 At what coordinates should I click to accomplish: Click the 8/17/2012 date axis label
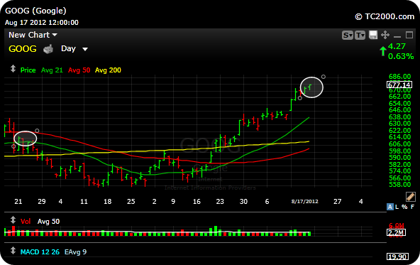point(305,202)
